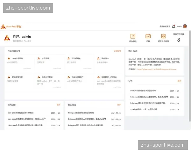Open the gitee open-source address link

click(157, 69)
